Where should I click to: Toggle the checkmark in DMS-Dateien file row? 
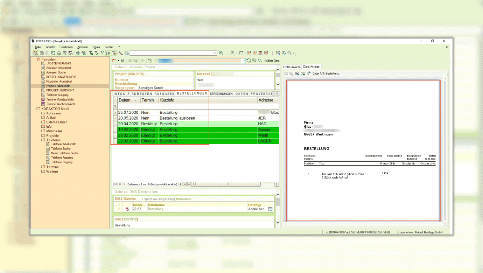119,209
